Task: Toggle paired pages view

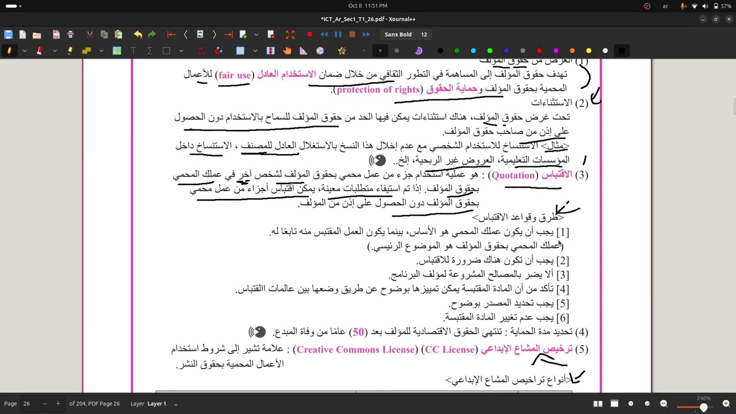Action: pyautogui.click(x=598, y=404)
